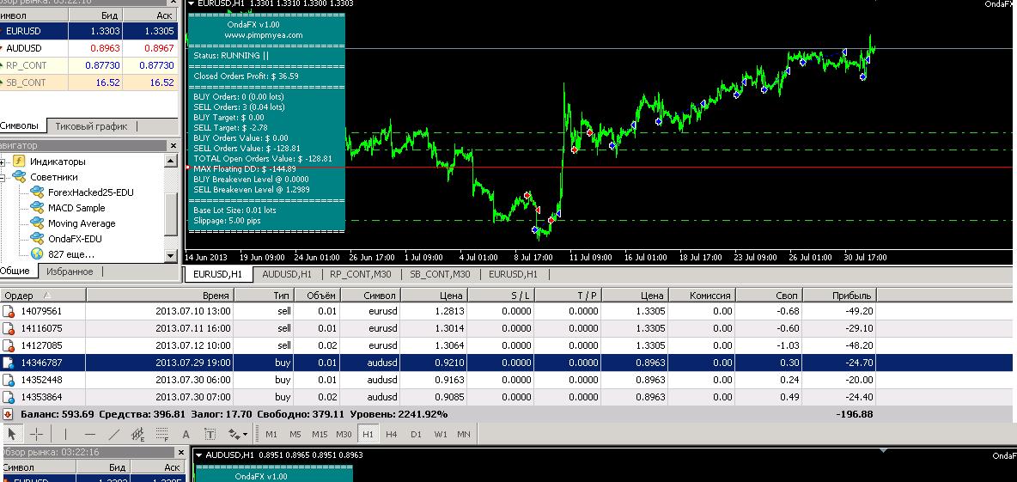Switch chart to H4 timeframe
The height and width of the screenshot is (482, 1017).
point(391,434)
